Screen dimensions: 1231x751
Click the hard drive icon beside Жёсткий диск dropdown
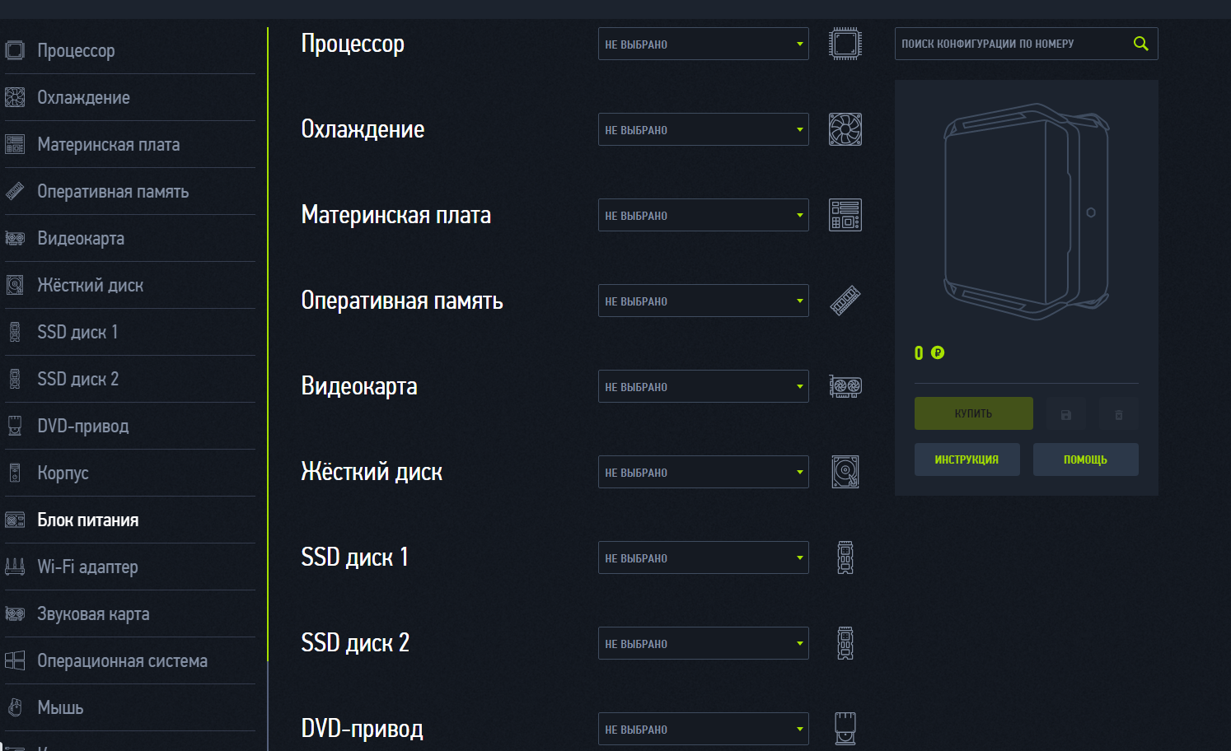click(845, 472)
